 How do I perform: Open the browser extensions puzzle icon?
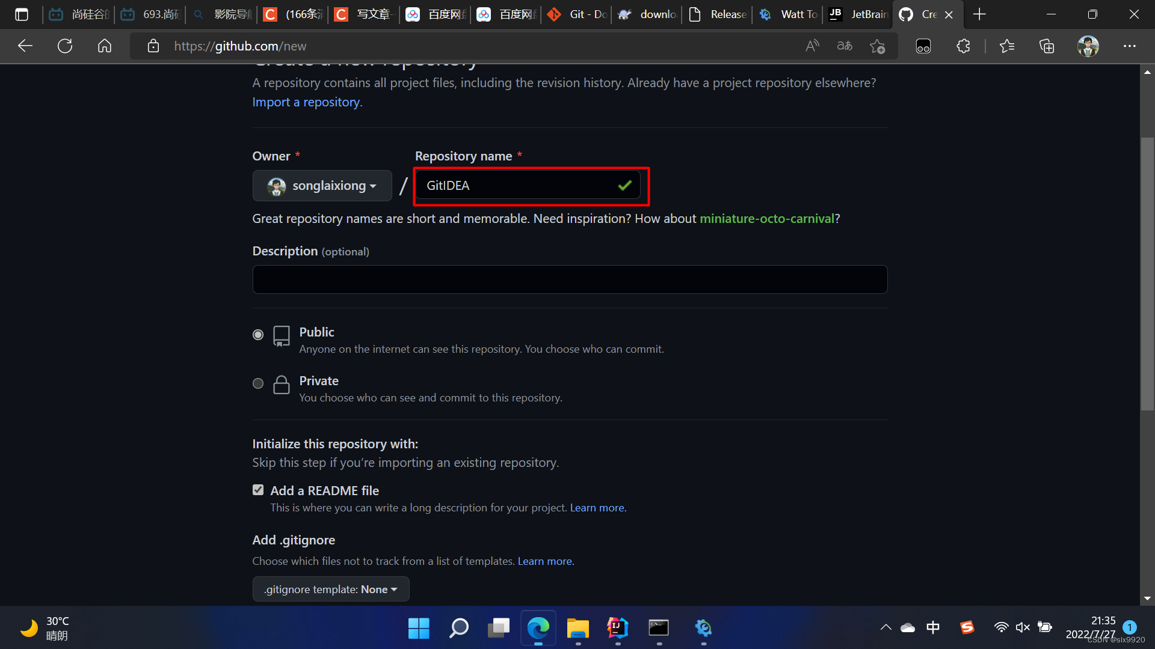point(963,46)
